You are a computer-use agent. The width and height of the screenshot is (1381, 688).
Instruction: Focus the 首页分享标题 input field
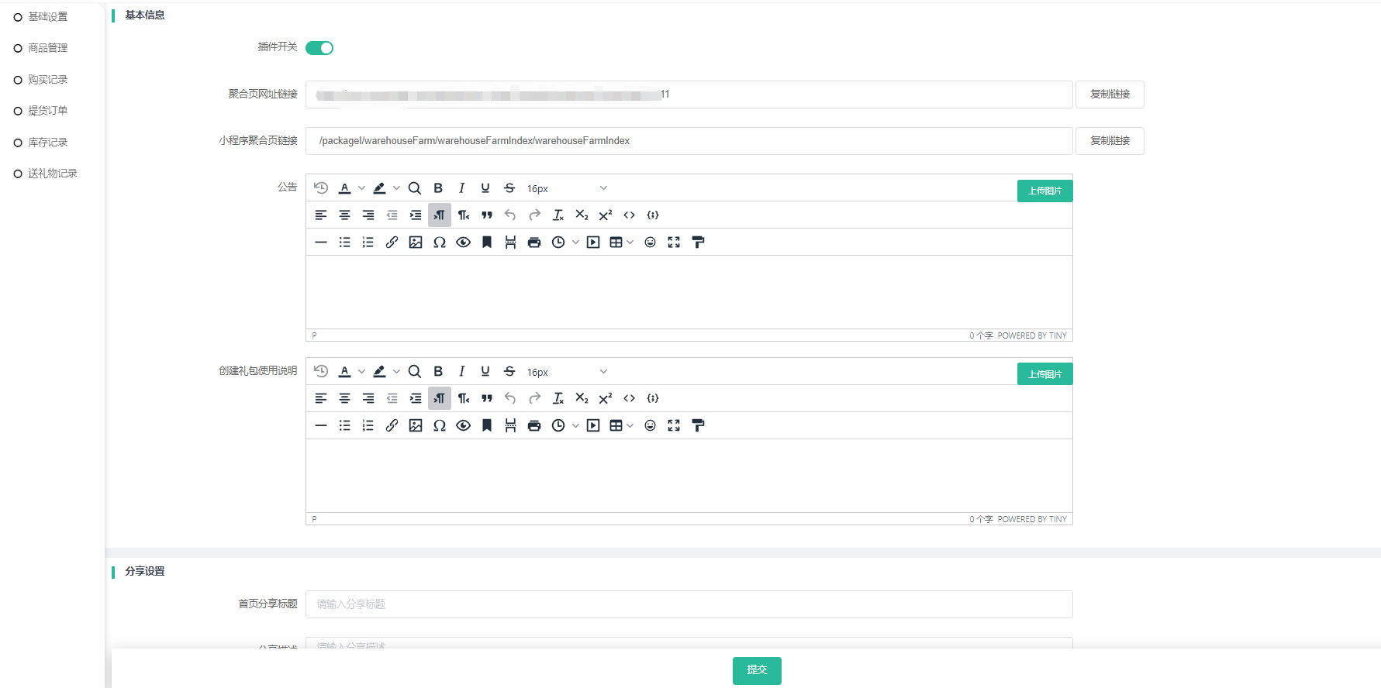point(689,604)
